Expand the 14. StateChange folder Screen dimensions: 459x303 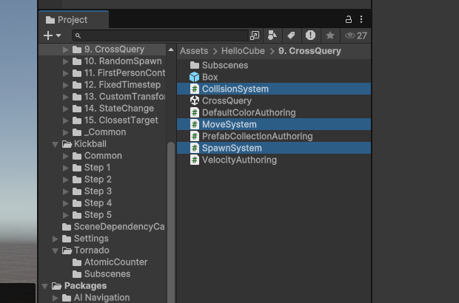pos(66,109)
